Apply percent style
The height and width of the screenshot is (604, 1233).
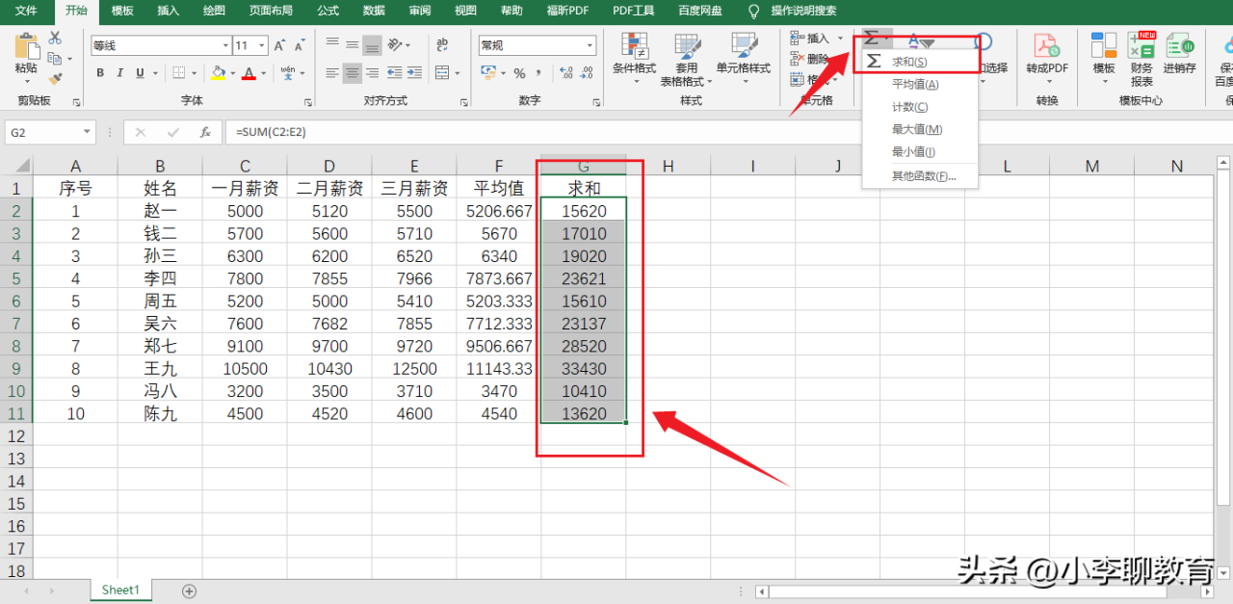click(x=519, y=73)
